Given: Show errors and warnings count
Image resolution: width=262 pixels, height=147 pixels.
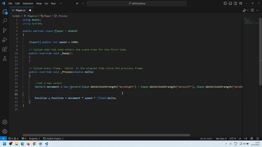Looking at the screenshot, I should [14, 138].
